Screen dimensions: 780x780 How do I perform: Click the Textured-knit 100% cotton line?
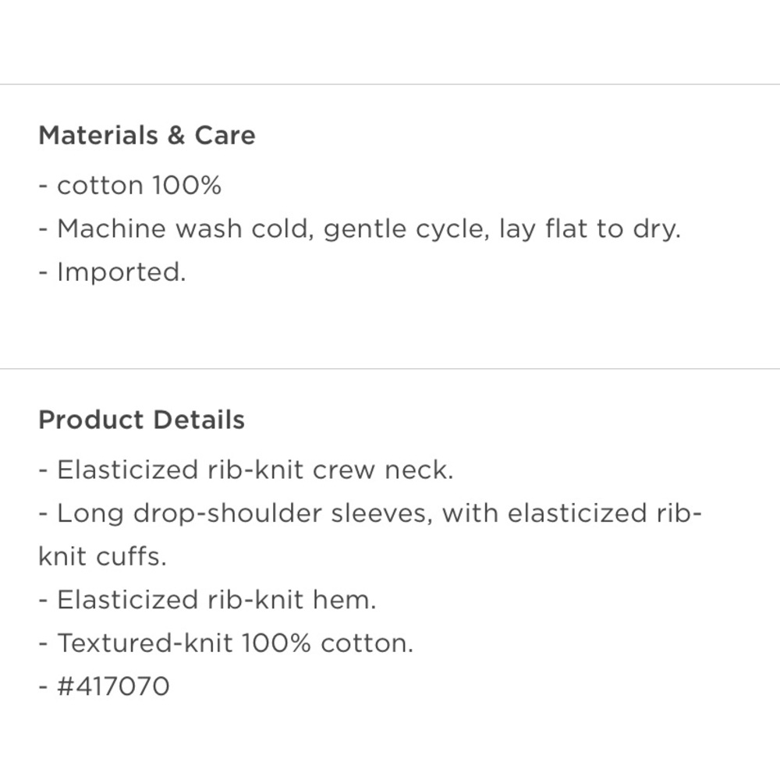pos(226,643)
